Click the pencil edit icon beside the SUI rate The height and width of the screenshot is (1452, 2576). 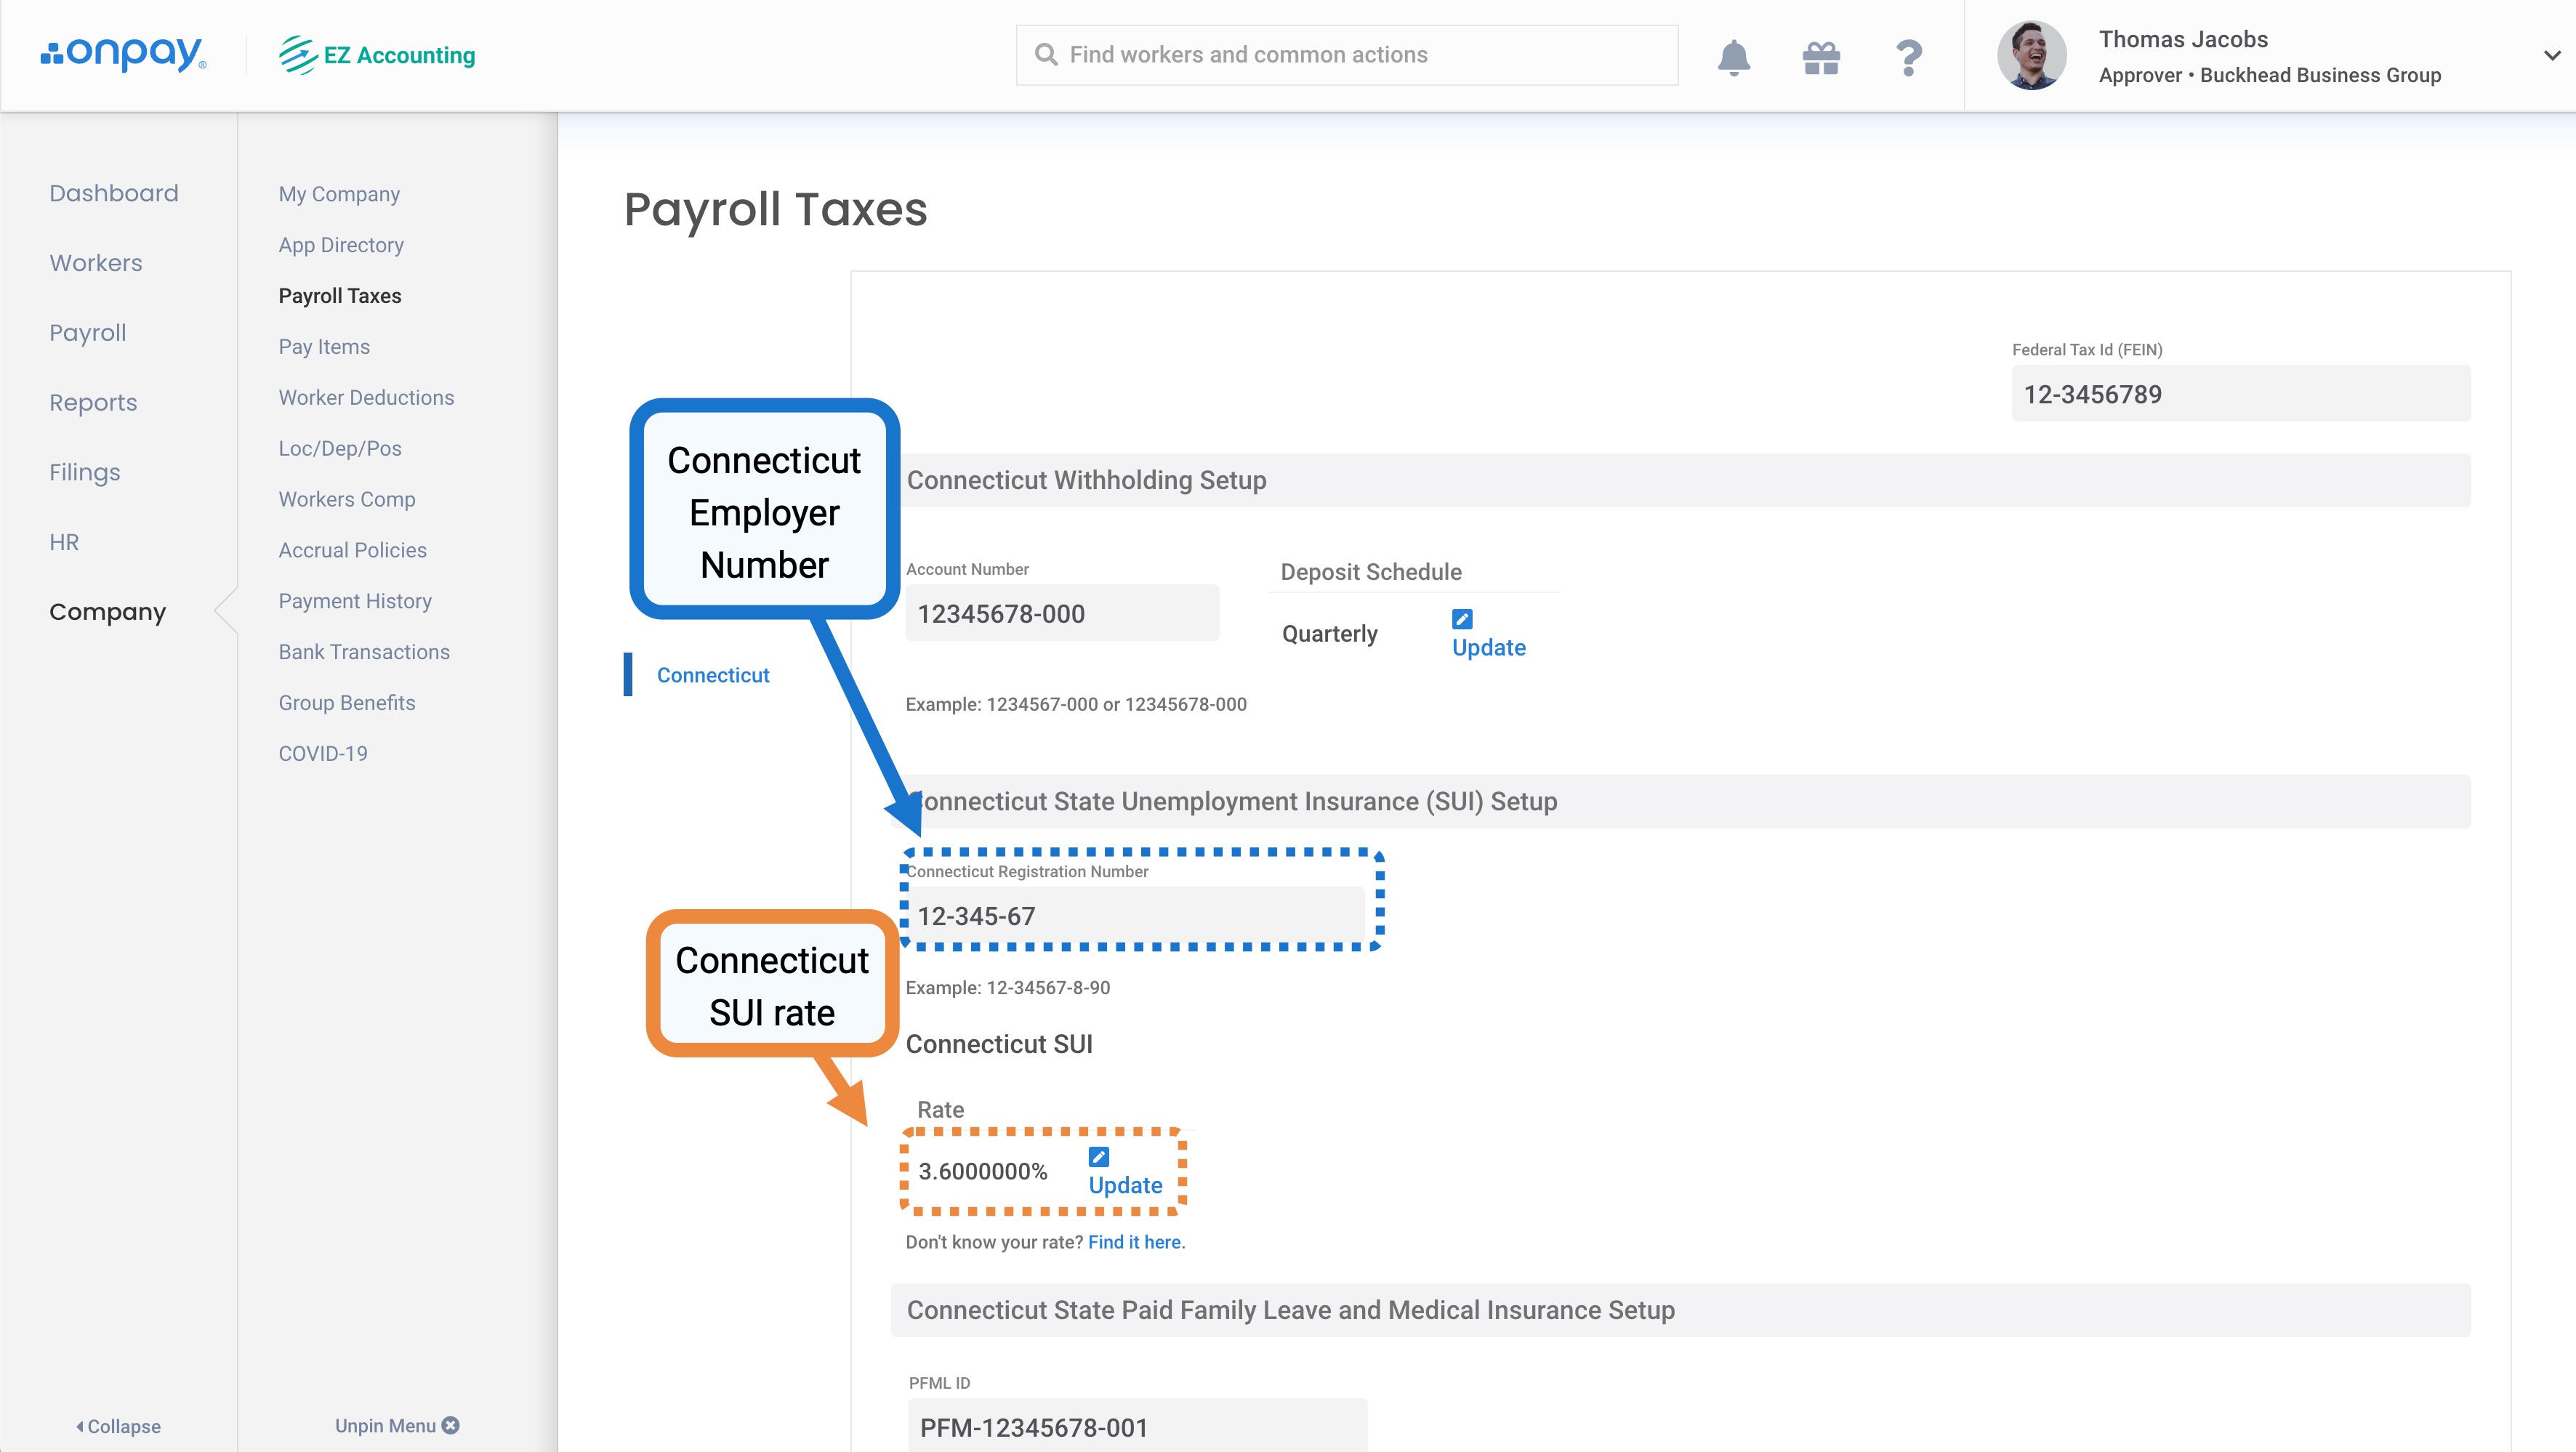pos(1098,1158)
